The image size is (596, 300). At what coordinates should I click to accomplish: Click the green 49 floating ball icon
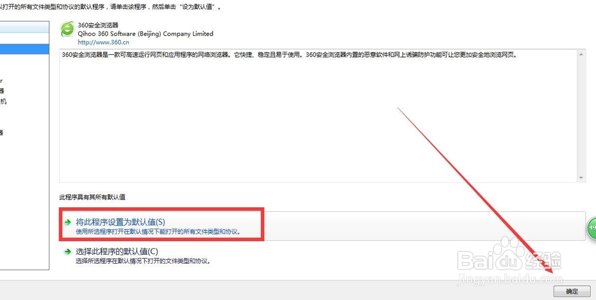point(591,228)
